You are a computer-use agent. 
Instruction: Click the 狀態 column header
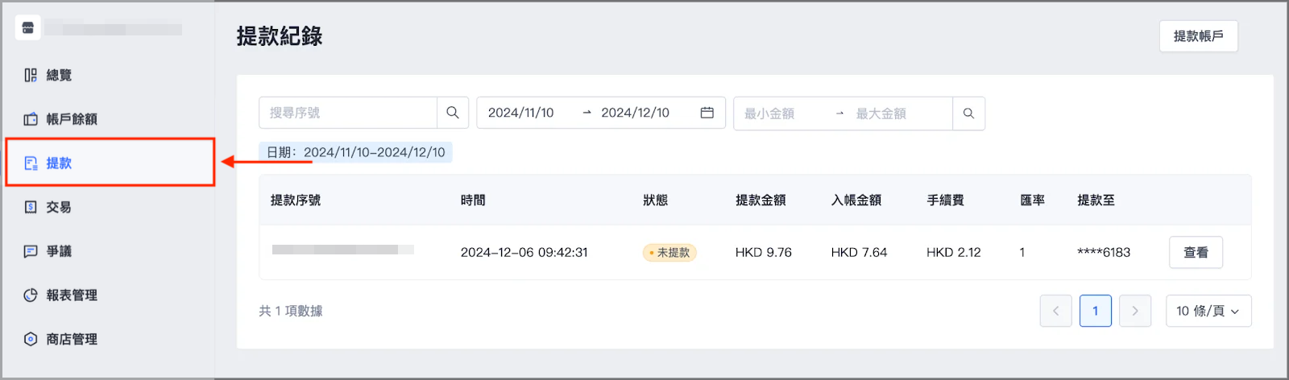coord(655,200)
